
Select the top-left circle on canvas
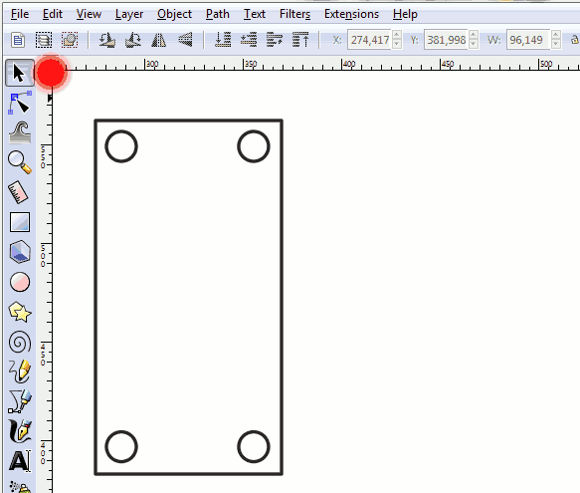pos(121,146)
